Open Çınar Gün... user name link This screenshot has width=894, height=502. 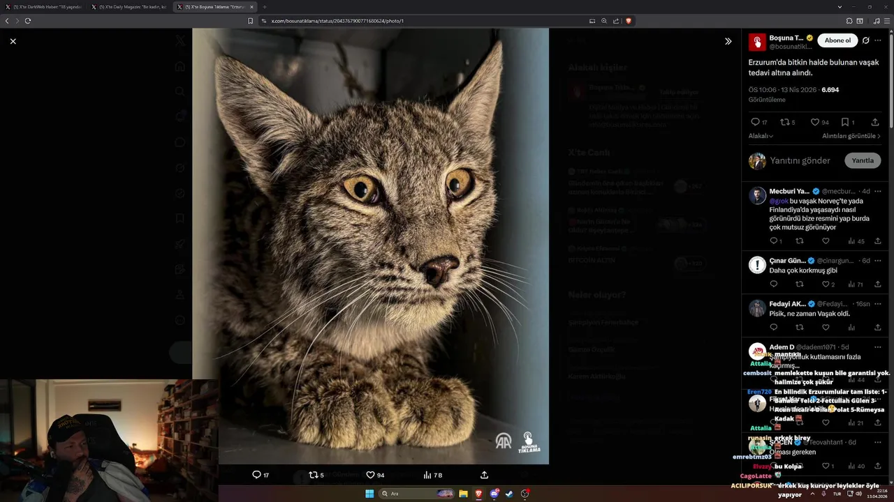787,261
